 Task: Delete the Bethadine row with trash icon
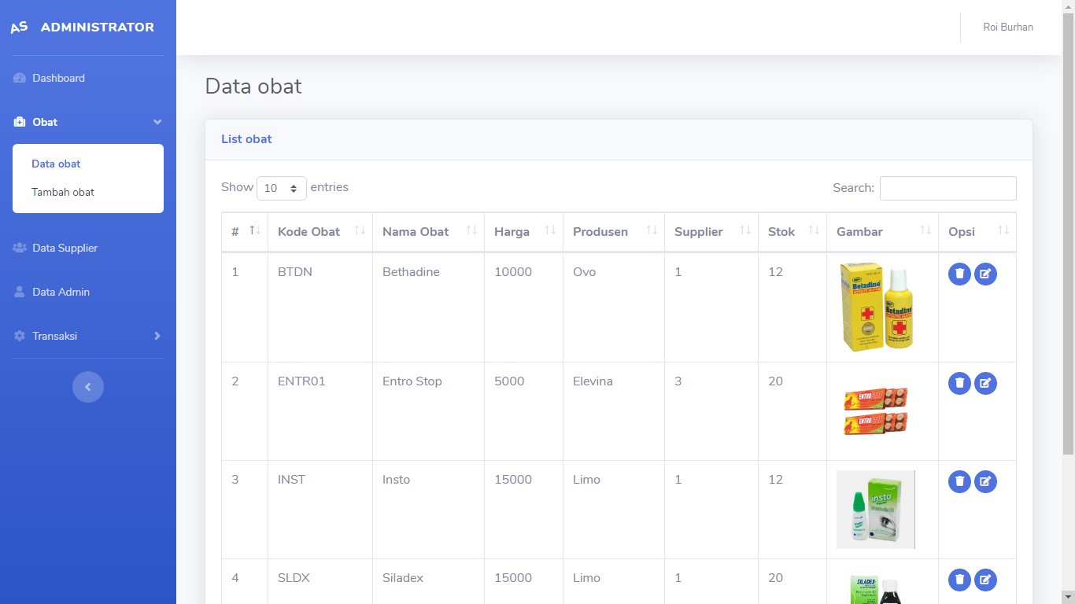959,274
